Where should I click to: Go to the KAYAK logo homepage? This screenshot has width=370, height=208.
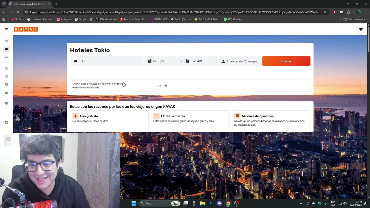click(26, 29)
